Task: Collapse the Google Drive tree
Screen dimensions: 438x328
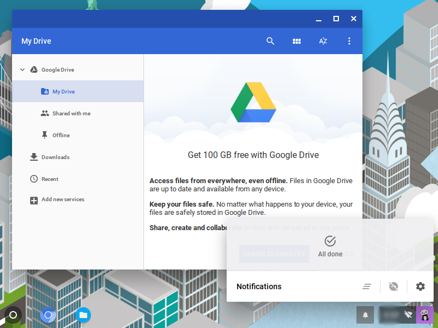Action: [22, 70]
